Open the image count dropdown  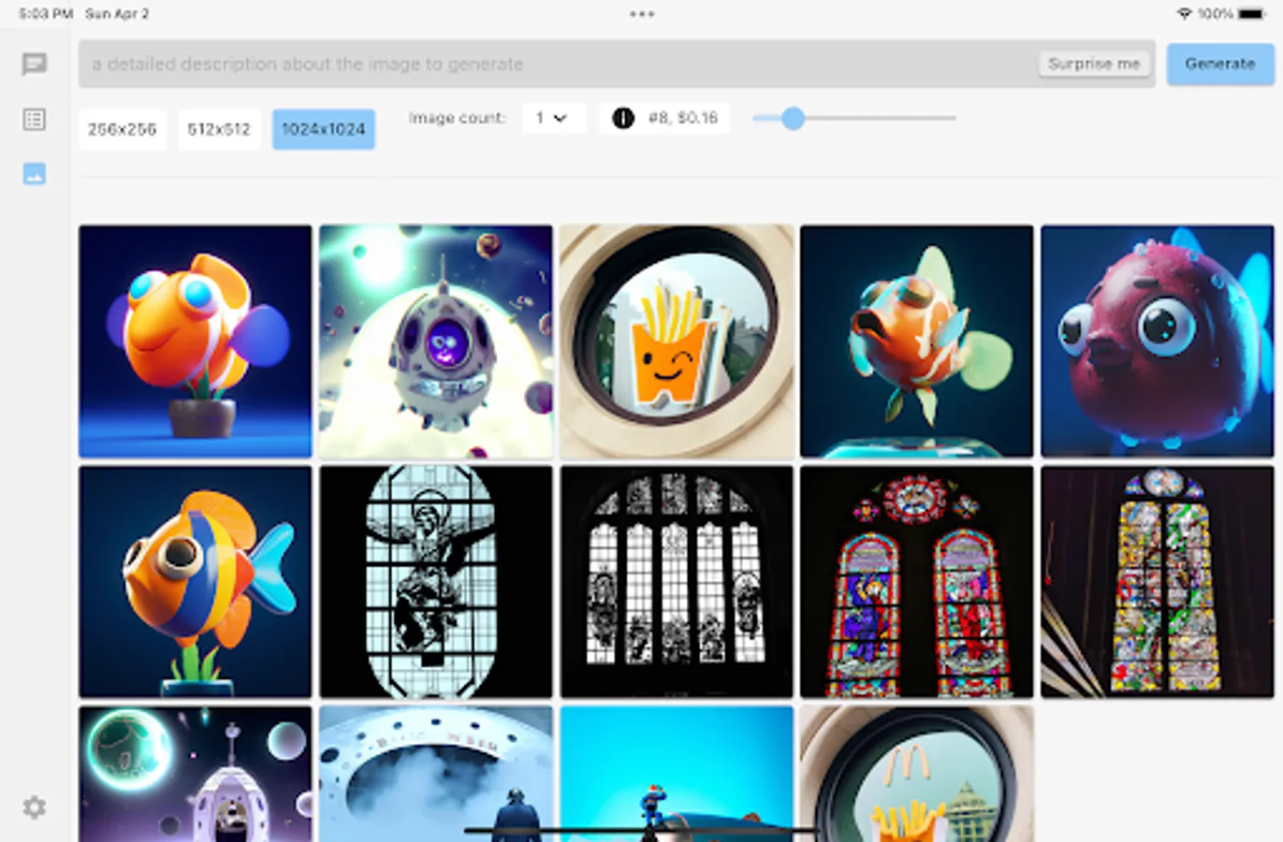point(553,118)
